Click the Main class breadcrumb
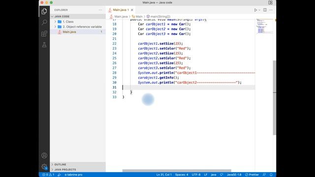 point(139,17)
